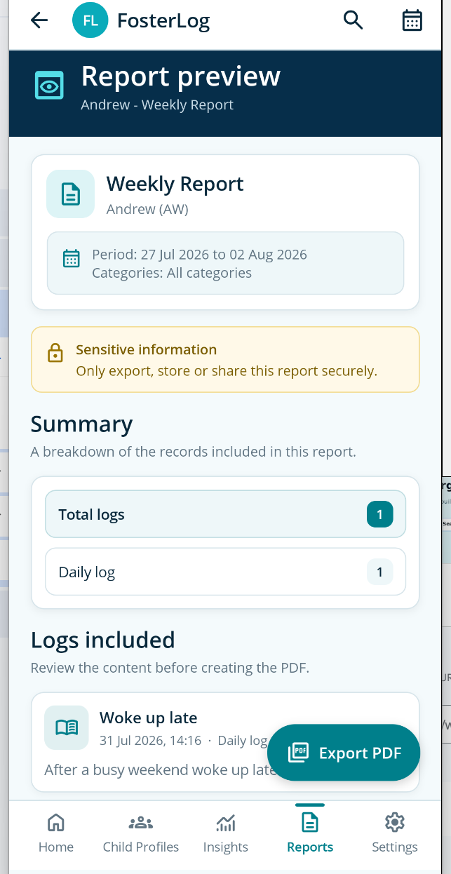Click 'Period: 27 Jul 2026 to 02 Aug 2026'
Viewport: 451px width, 874px height.
click(x=200, y=254)
